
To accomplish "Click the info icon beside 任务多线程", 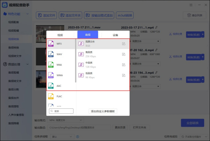I will [x=78, y=137].
